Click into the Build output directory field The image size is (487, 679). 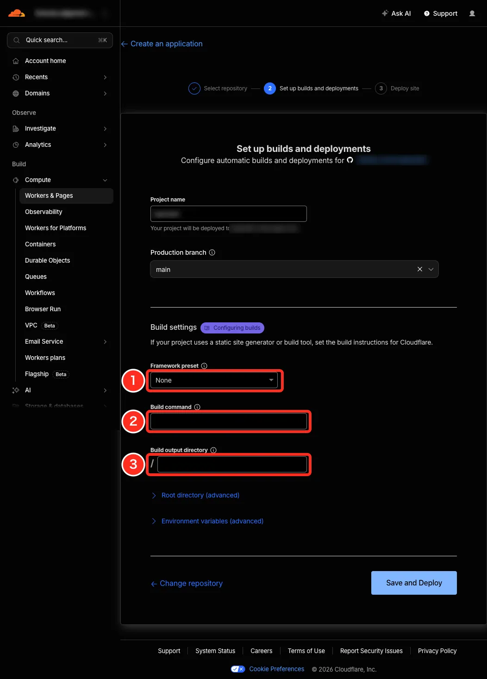[x=232, y=464]
